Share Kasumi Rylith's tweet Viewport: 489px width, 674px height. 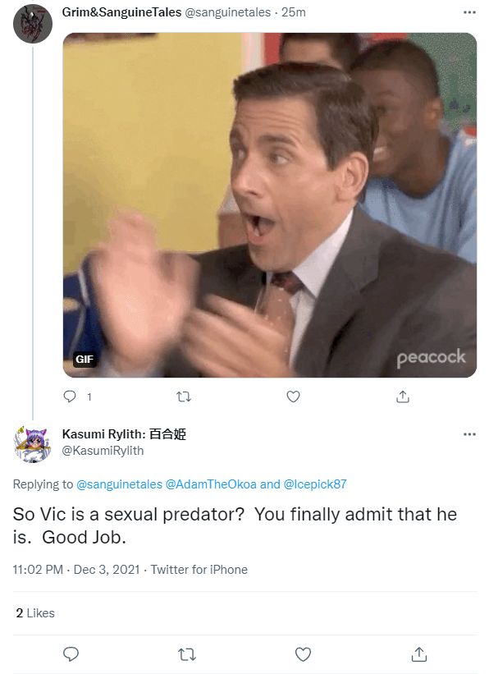coord(419,654)
